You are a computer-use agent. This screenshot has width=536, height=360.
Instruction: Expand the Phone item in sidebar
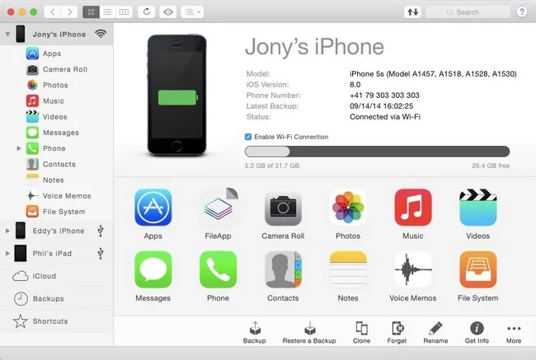19,148
